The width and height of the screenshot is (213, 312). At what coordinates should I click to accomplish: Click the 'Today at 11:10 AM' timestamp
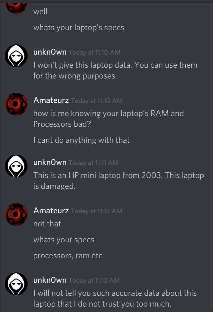[96, 52]
